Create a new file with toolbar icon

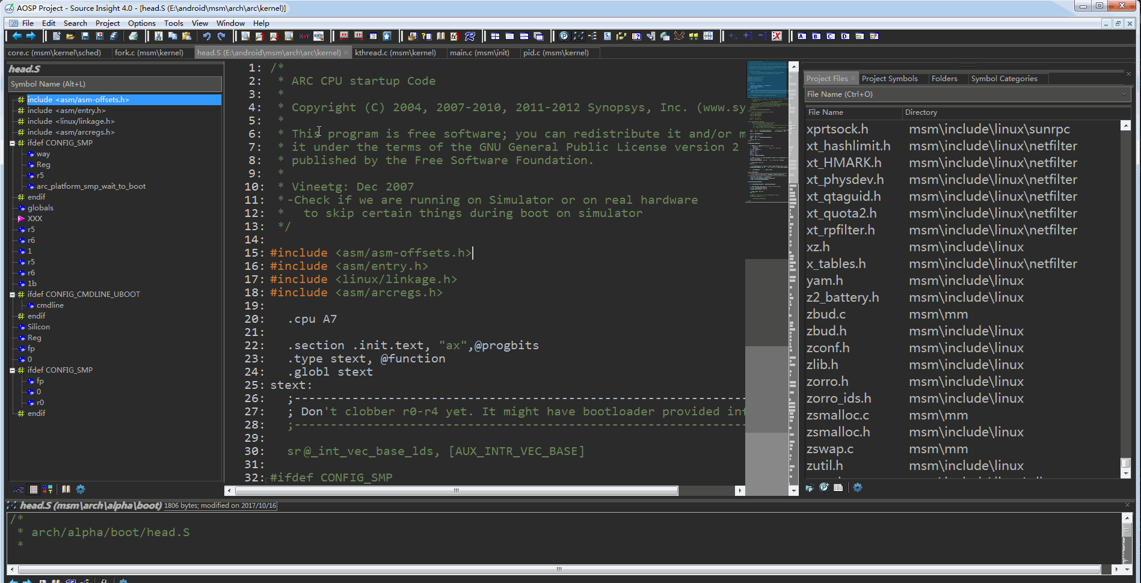(x=57, y=36)
